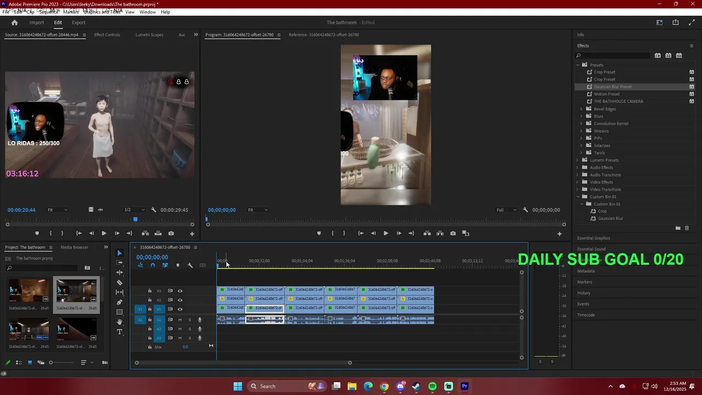Select the Hand tool
Screen dimensions: 702x395
(x=120, y=322)
